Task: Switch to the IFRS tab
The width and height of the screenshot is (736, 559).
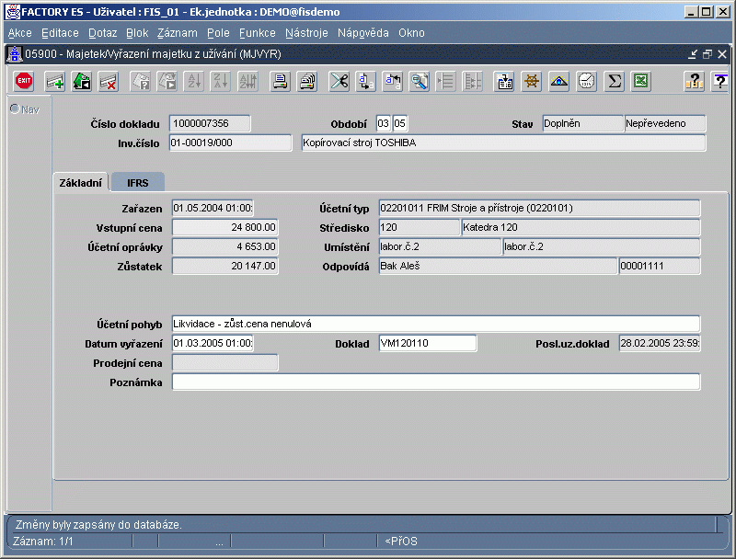Action: pyautogui.click(x=138, y=182)
